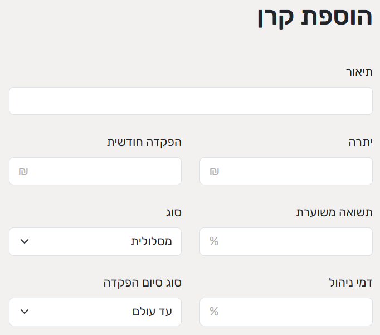This screenshot has height=335, width=380.
Task: Click the percent icon in תשואה משוערת field
Action: (214, 241)
